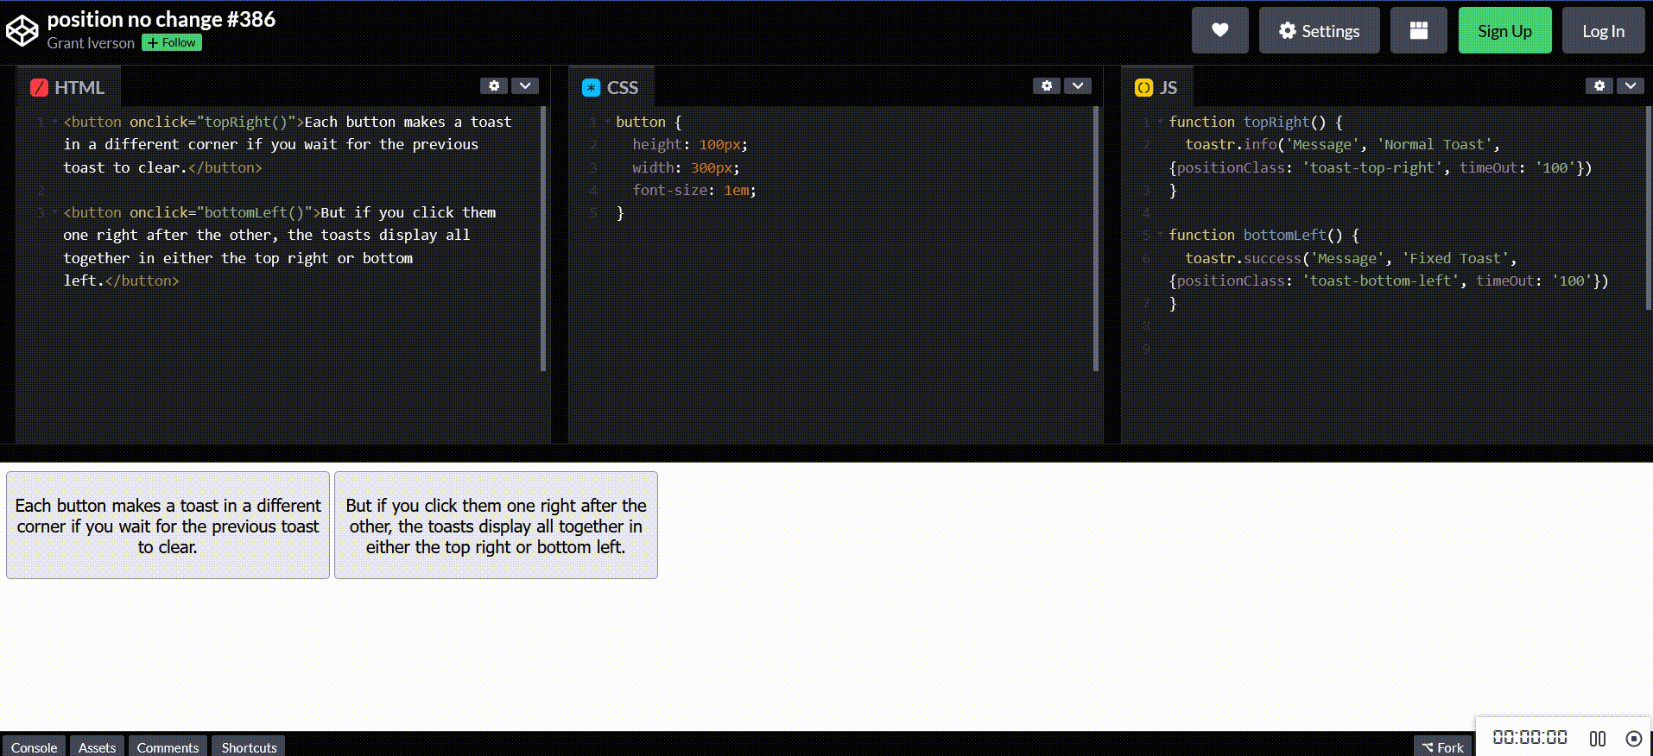Click the CodePen logo icon
The image size is (1653, 756).
pos(22,31)
